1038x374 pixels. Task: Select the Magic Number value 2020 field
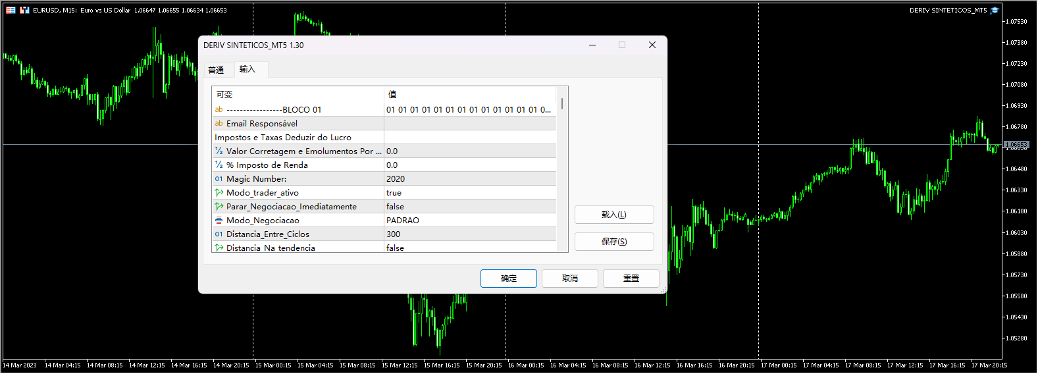470,179
